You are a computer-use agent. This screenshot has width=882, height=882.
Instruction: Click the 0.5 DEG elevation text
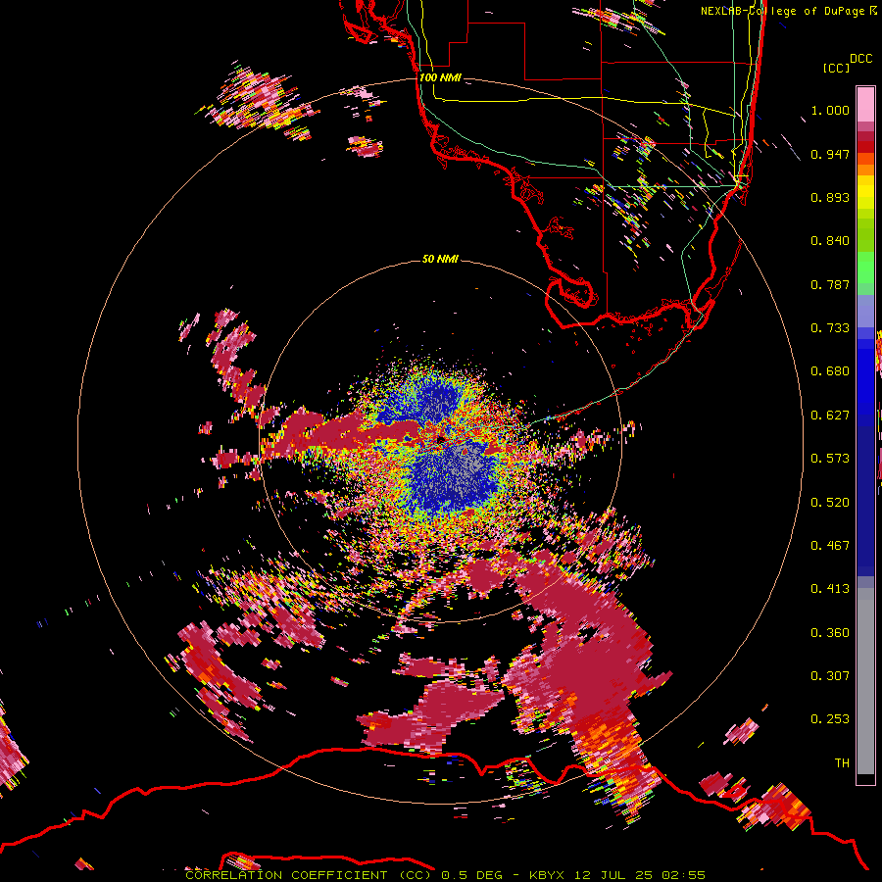click(x=472, y=875)
